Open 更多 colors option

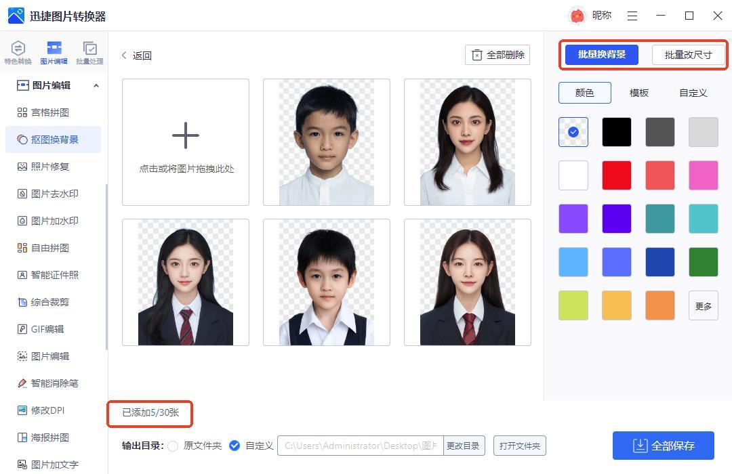703,305
